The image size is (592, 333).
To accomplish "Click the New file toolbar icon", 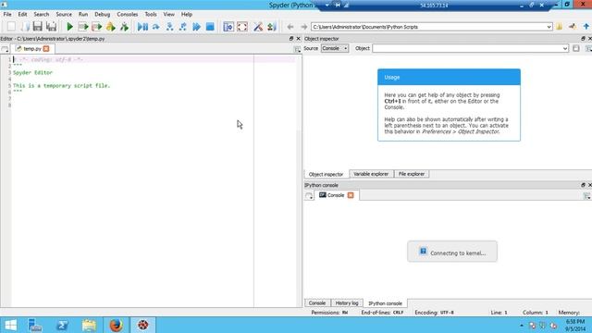I will 11,27.
